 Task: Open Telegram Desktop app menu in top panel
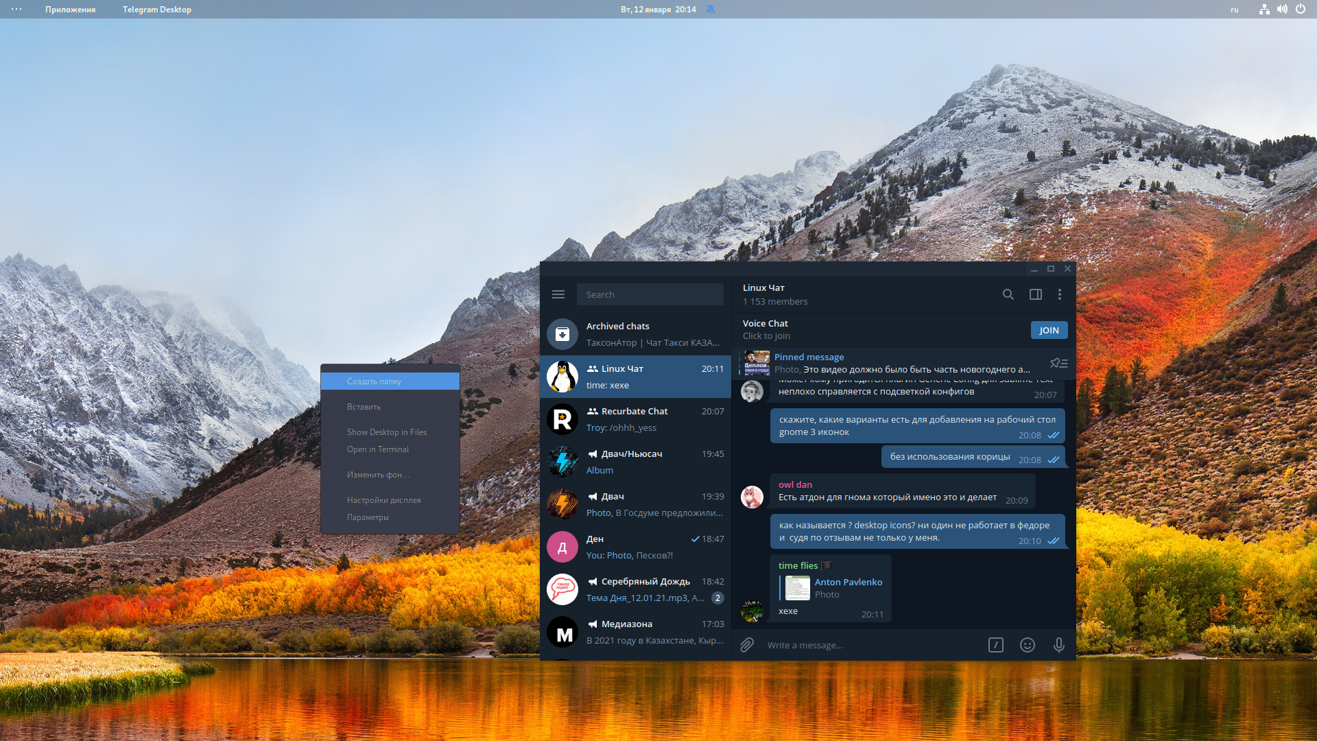(x=157, y=10)
